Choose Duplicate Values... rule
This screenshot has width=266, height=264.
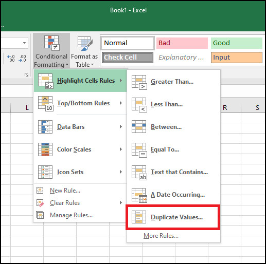[173, 217]
